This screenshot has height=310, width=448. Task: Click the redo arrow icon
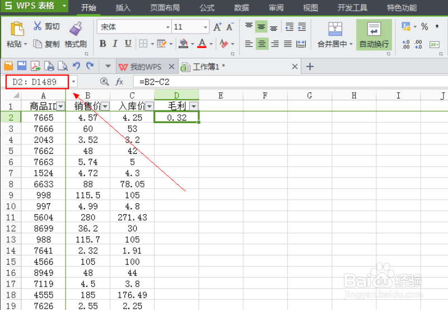(90, 66)
